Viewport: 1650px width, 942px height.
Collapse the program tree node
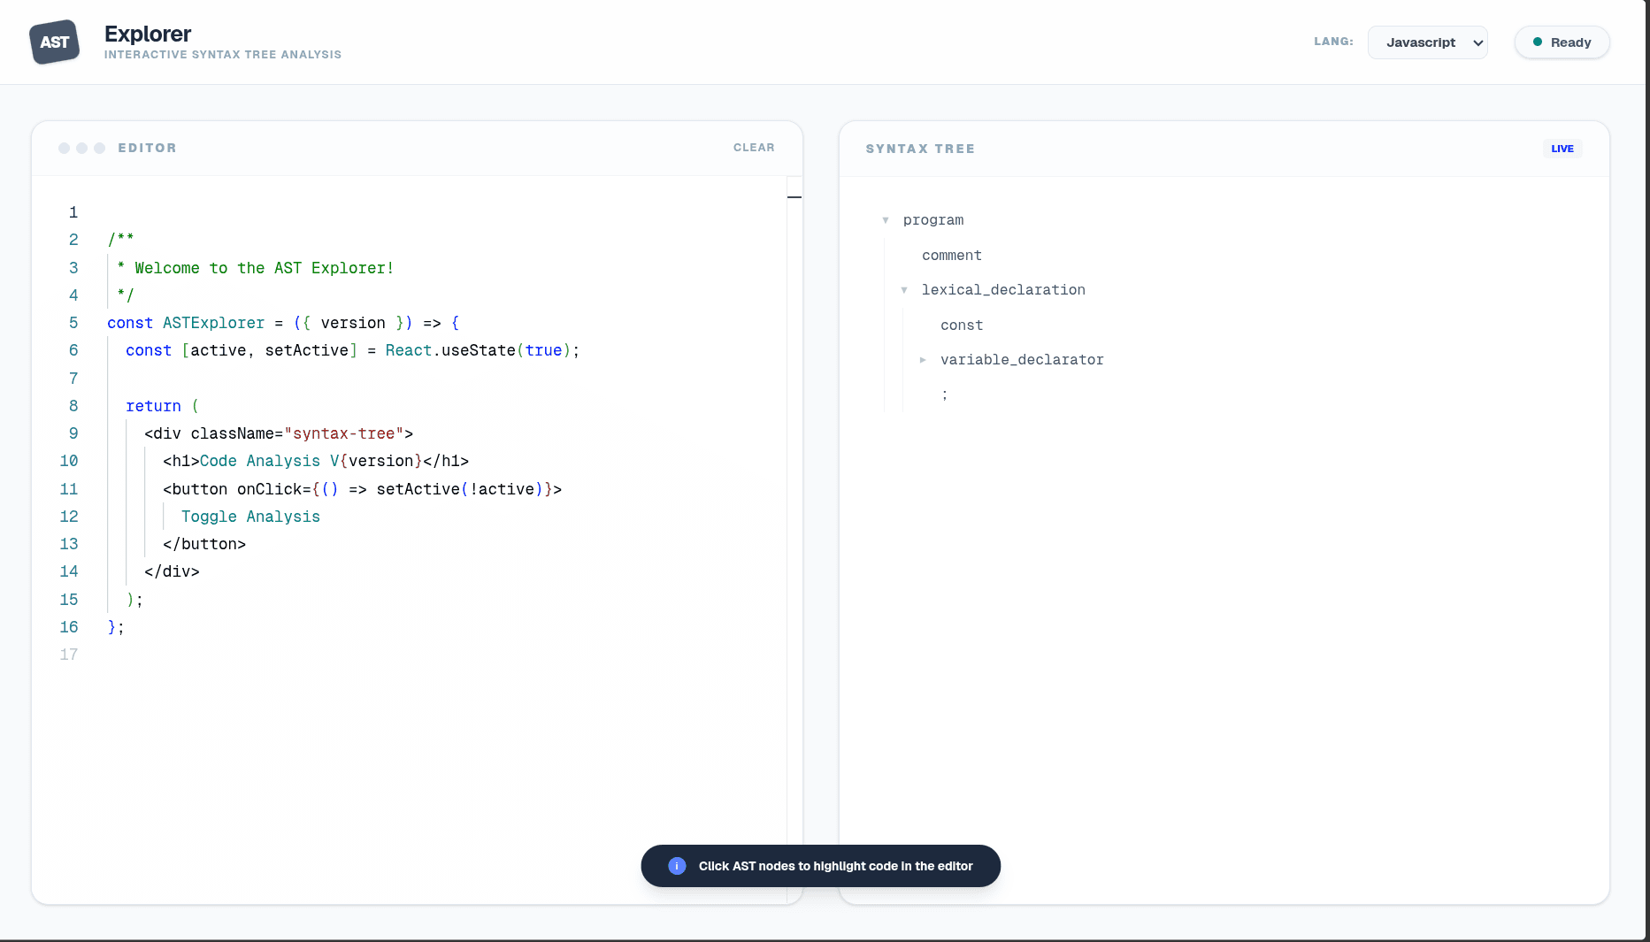point(886,220)
